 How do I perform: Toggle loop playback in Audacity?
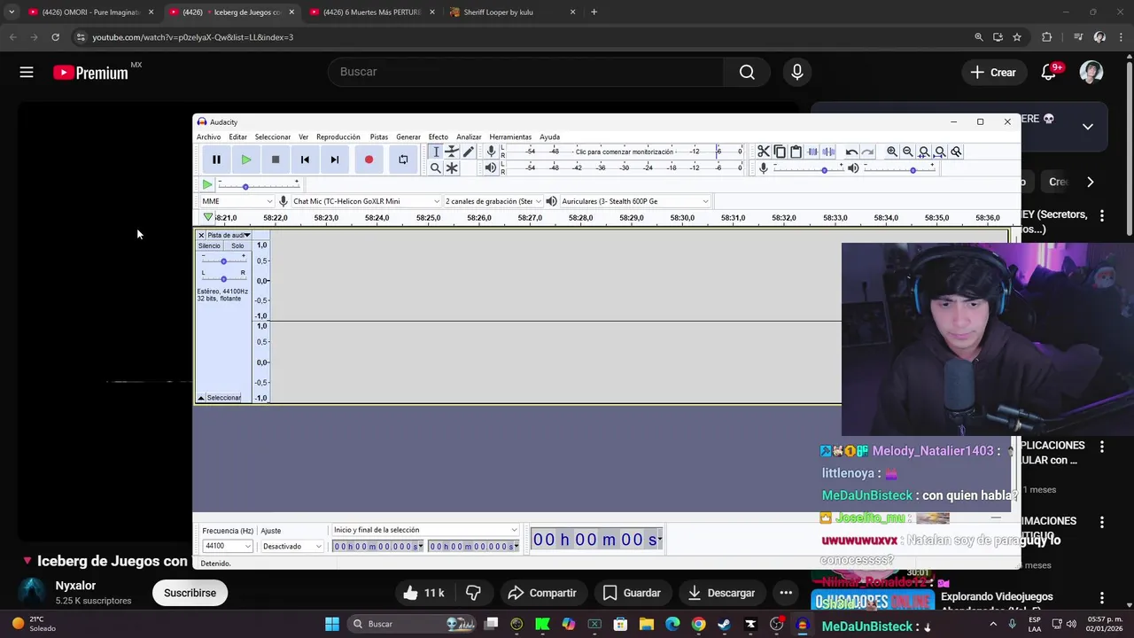(x=403, y=159)
